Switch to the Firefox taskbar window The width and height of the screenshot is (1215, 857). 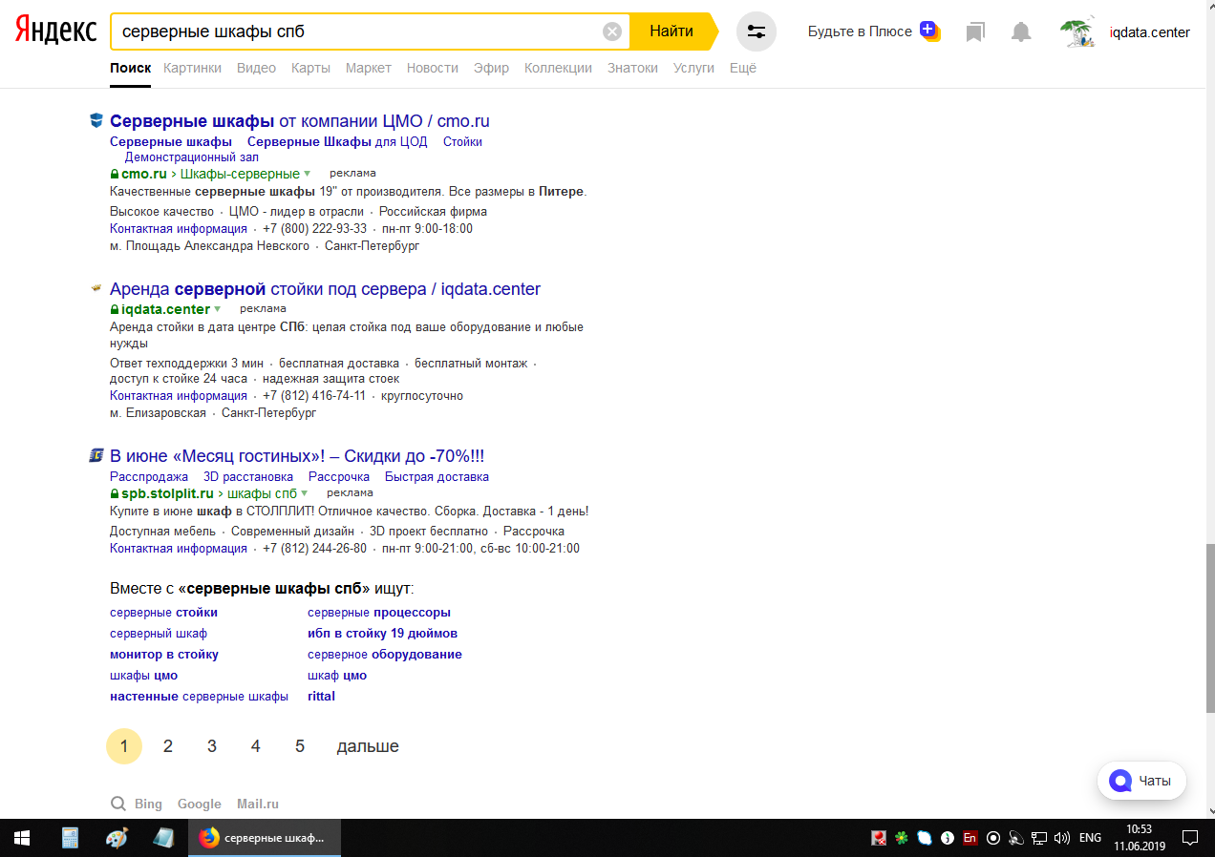pos(265,838)
